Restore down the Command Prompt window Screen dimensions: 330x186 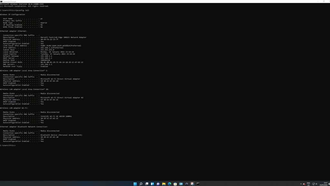(324, 1)
